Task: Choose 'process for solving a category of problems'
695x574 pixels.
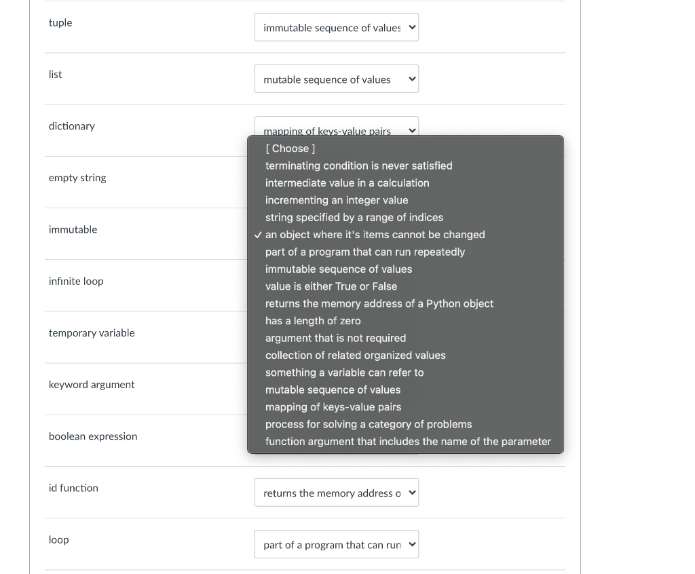Action: pos(369,424)
